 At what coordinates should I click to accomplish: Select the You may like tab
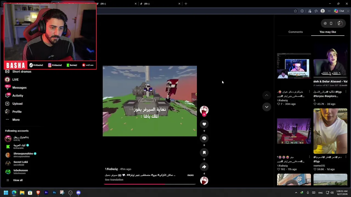click(x=328, y=32)
